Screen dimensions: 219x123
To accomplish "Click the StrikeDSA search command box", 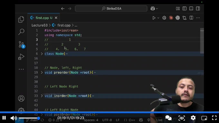I will (111, 8).
